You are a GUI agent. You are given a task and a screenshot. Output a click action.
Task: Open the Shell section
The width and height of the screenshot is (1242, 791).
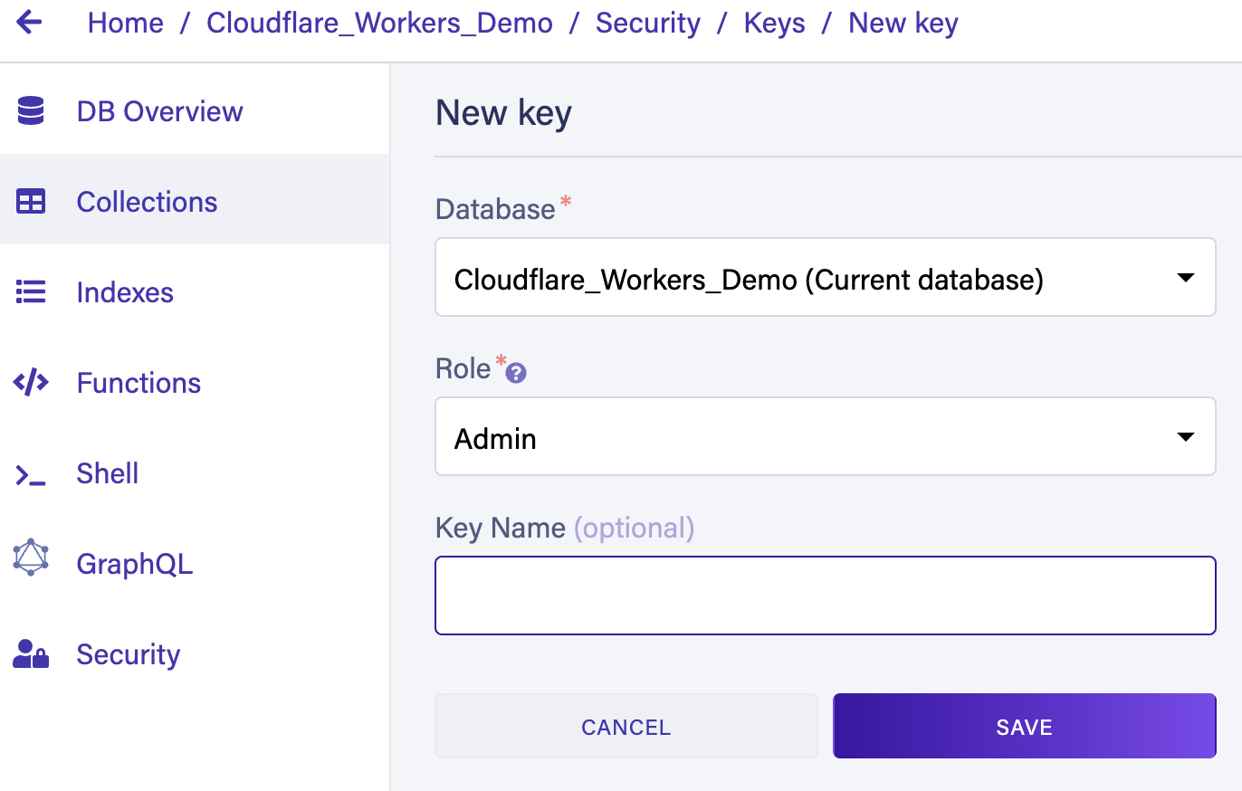click(195, 472)
